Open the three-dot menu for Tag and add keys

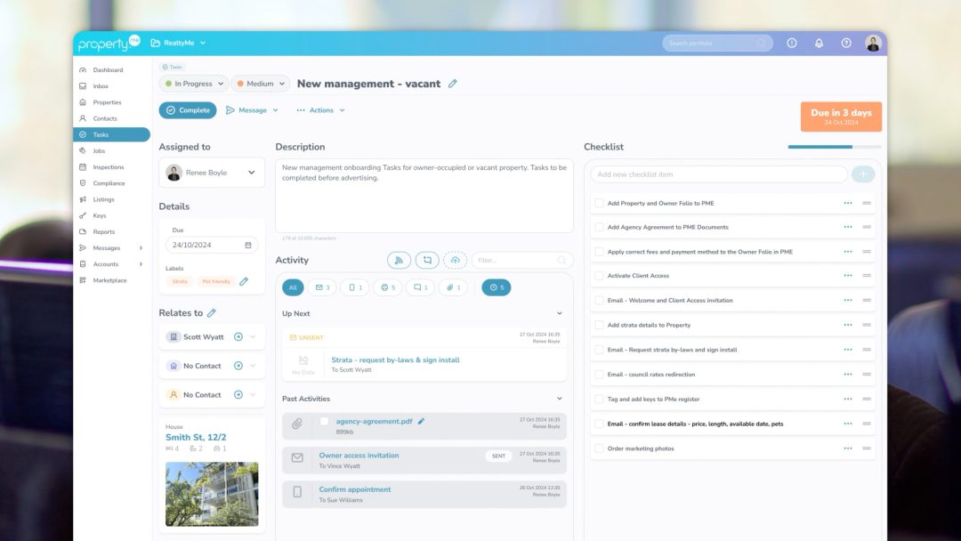848,399
